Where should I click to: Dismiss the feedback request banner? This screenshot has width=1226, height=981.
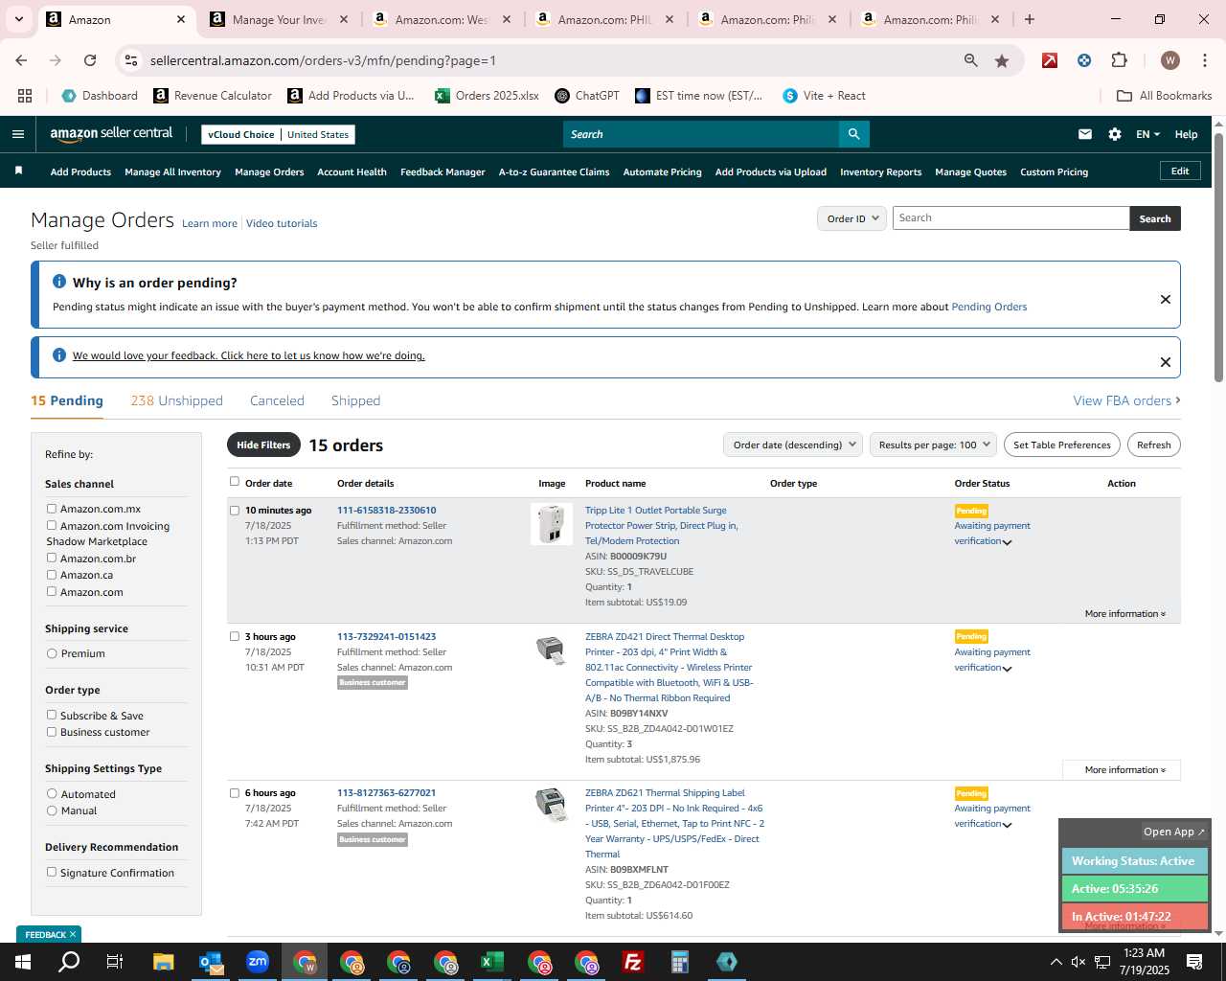point(1166,362)
